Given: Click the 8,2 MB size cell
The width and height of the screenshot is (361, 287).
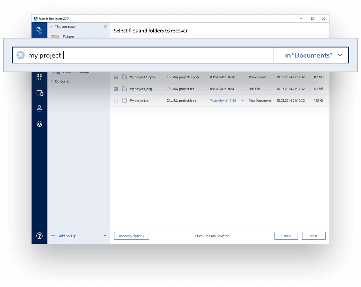Looking at the screenshot, I should [x=318, y=77].
